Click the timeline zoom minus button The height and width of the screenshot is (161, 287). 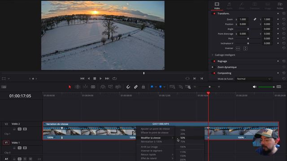(195, 87)
